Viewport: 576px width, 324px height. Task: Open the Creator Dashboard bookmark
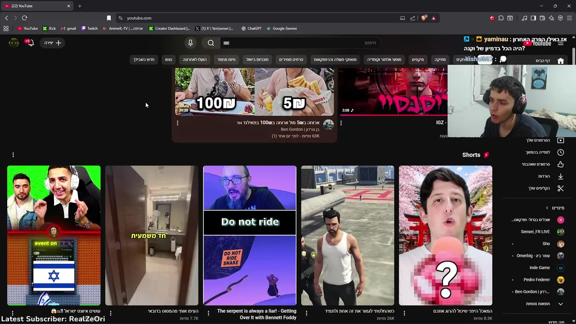pyautogui.click(x=170, y=28)
